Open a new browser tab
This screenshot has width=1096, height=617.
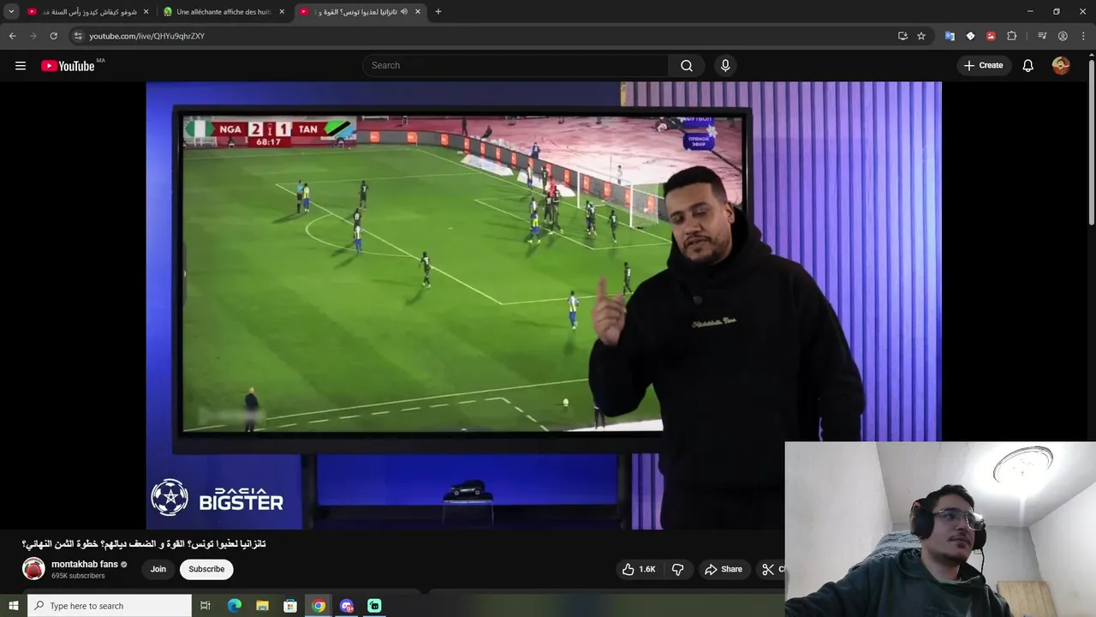(438, 12)
